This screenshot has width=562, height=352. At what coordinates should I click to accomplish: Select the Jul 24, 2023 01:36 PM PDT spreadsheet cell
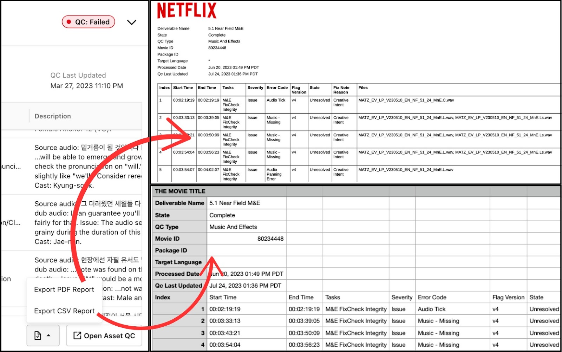point(247,286)
